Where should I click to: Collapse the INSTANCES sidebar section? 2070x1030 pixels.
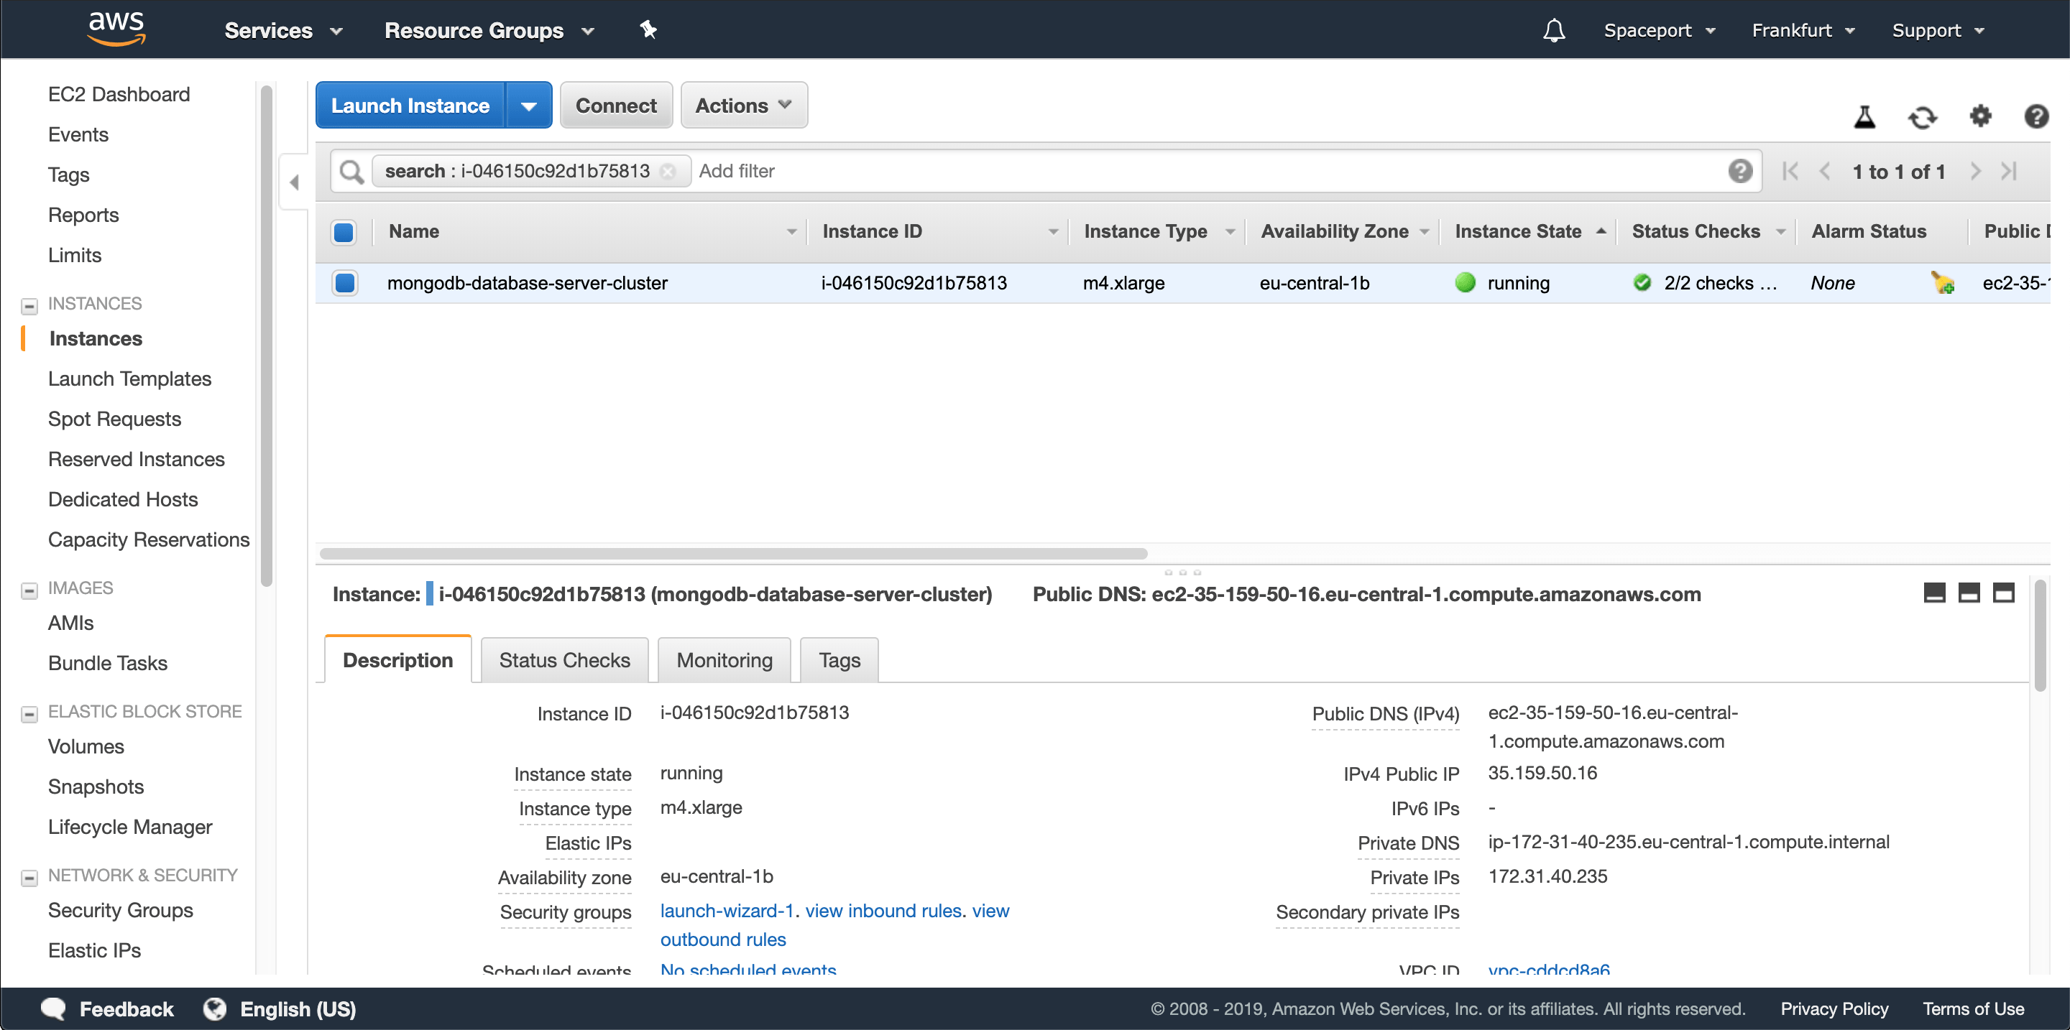[x=29, y=305]
